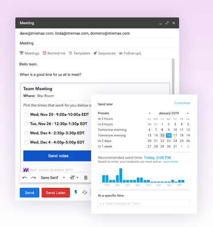Select the In 2 hours preset
Screen dimensions: 213x227
click(x=105, y=119)
